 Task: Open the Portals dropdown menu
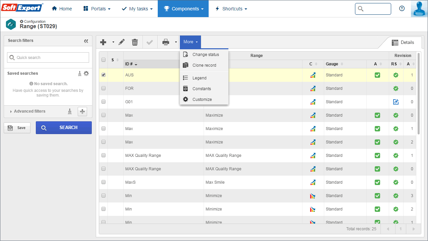[97, 9]
